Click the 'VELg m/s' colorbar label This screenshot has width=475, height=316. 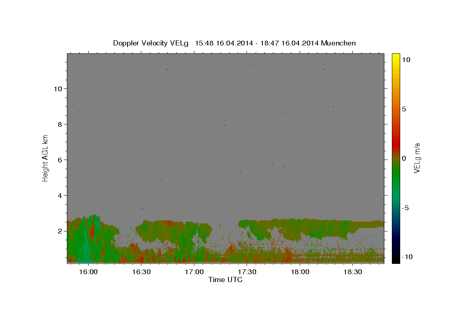coord(417,158)
